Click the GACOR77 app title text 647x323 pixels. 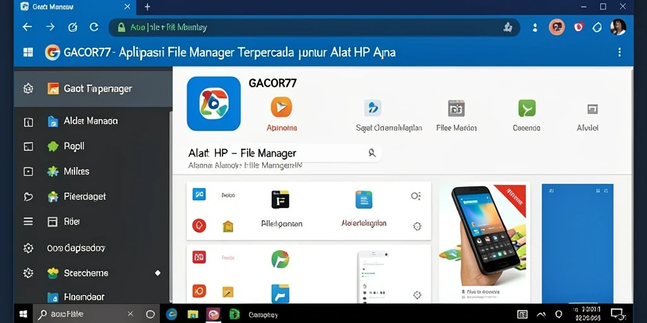272,83
